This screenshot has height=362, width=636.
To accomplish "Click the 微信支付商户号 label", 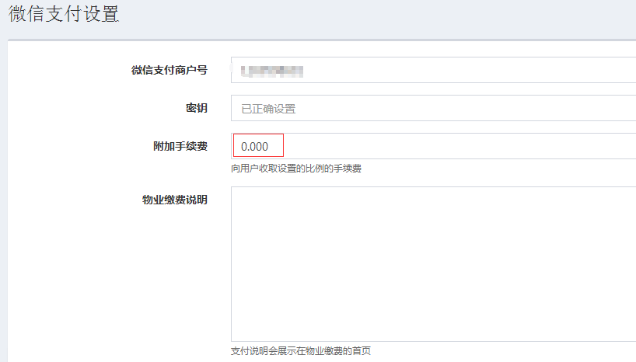I will click(x=169, y=70).
